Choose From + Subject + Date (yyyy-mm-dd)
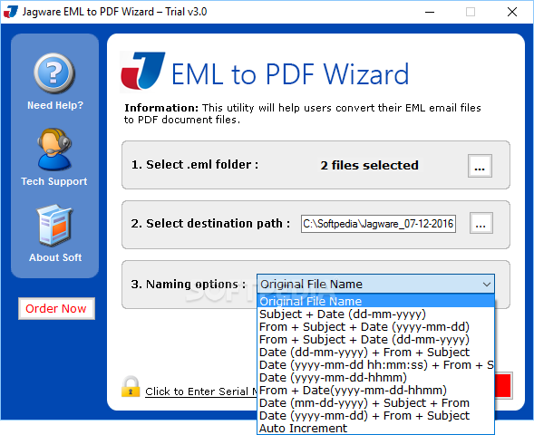Image resolution: width=534 pixels, height=435 pixels. [375, 327]
